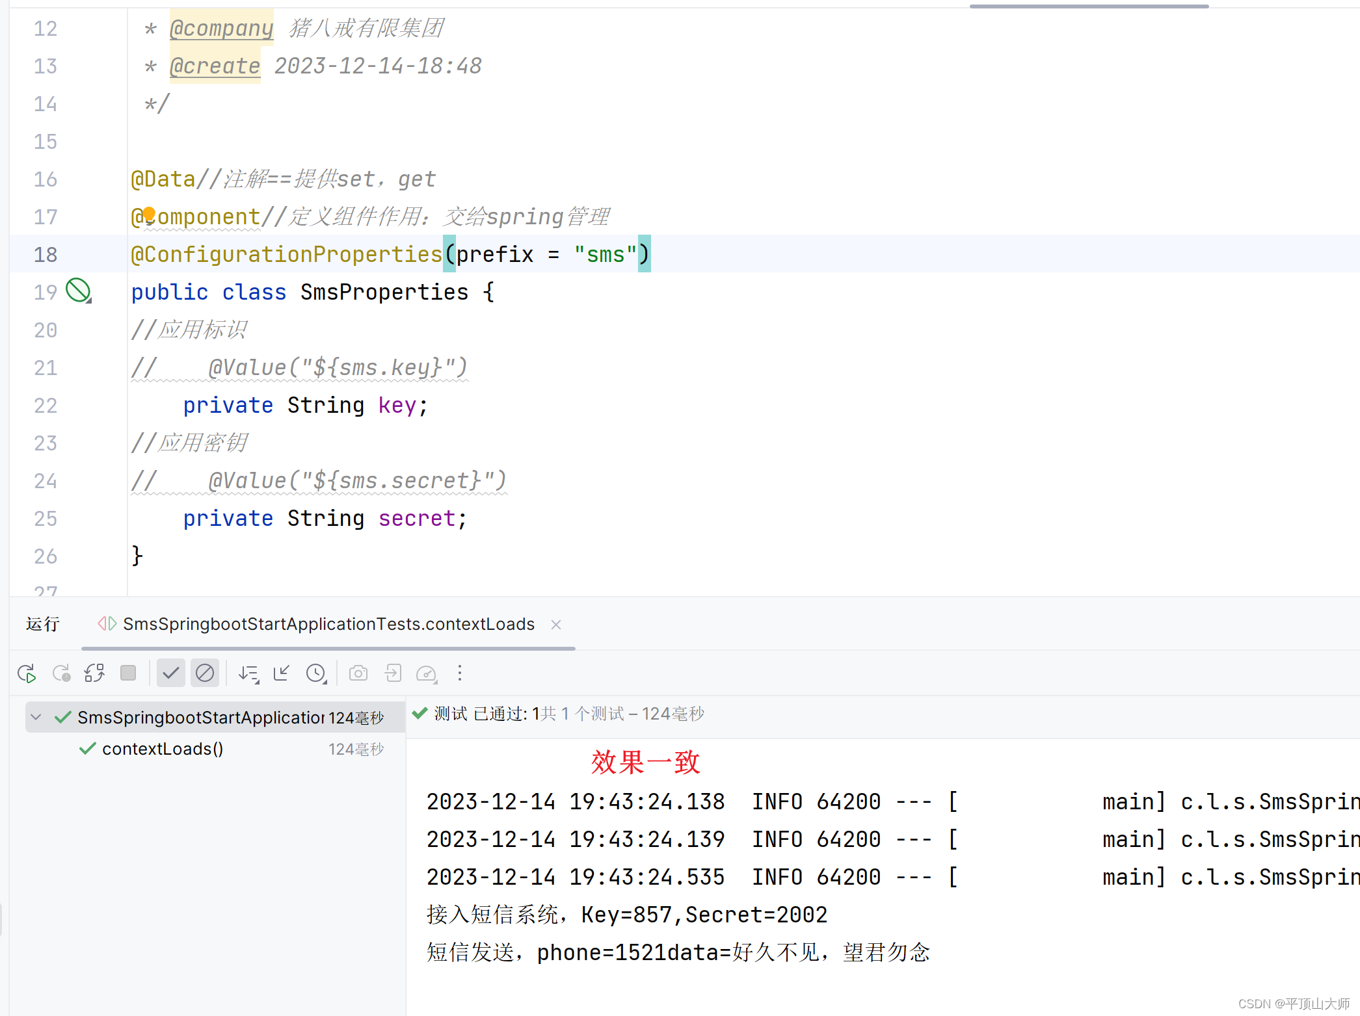The image size is (1360, 1016).
Task: Open the test history clock dropdown
Action: point(316,673)
